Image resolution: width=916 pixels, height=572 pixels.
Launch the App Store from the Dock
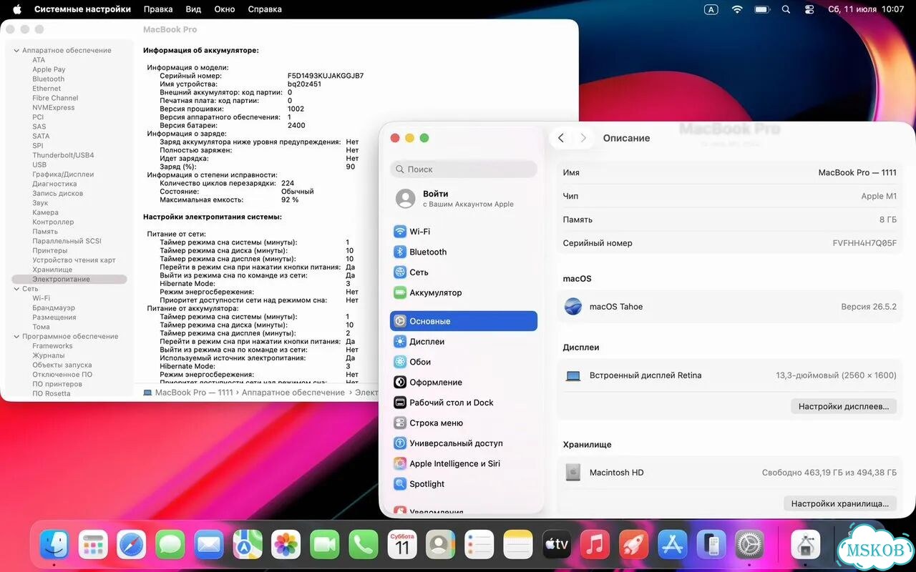tap(672, 545)
